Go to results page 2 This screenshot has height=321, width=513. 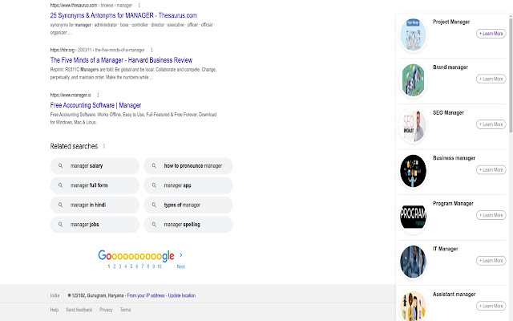tap(115, 266)
